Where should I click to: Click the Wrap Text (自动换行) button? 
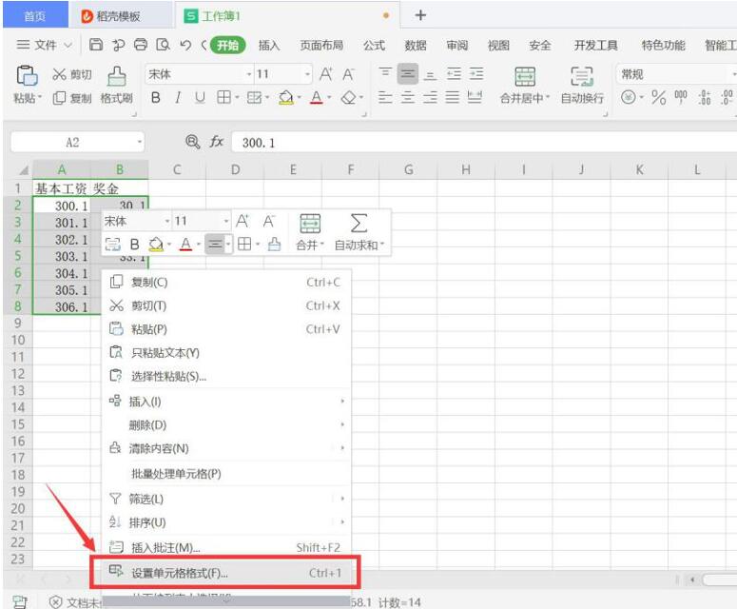[582, 85]
